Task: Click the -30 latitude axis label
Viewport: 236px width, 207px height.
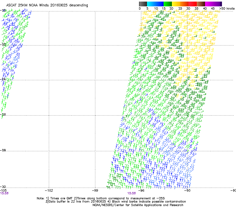Action: tap(3, 187)
